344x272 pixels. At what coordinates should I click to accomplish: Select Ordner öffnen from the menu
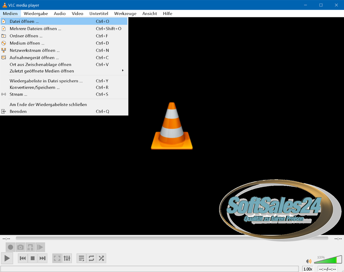click(64, 36)
